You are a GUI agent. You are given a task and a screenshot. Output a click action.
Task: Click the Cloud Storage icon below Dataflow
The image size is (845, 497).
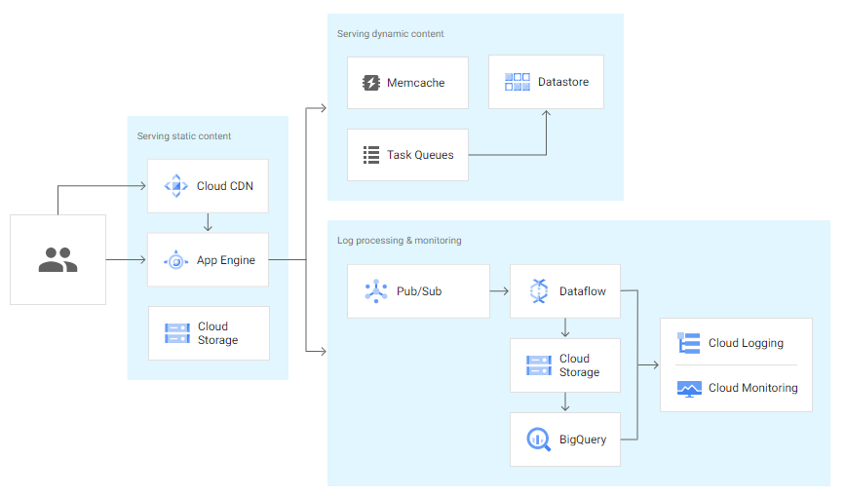(539, 365)
